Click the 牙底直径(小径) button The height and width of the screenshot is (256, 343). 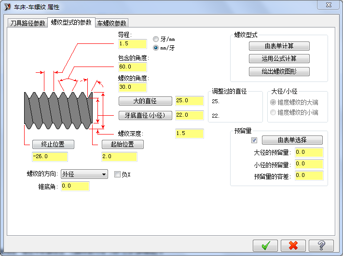(145, 115)
